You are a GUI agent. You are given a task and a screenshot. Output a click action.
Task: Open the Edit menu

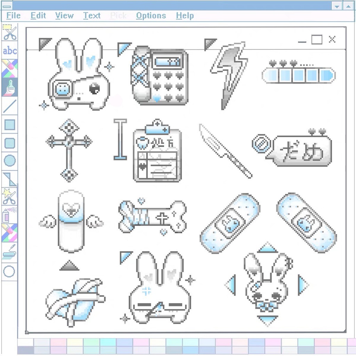click(x=38, y=16)
